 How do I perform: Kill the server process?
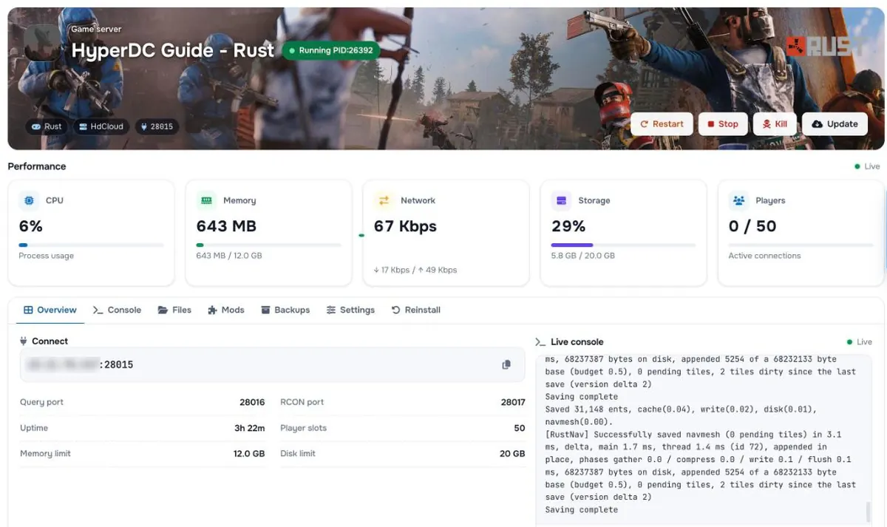[x=775, y=124]
